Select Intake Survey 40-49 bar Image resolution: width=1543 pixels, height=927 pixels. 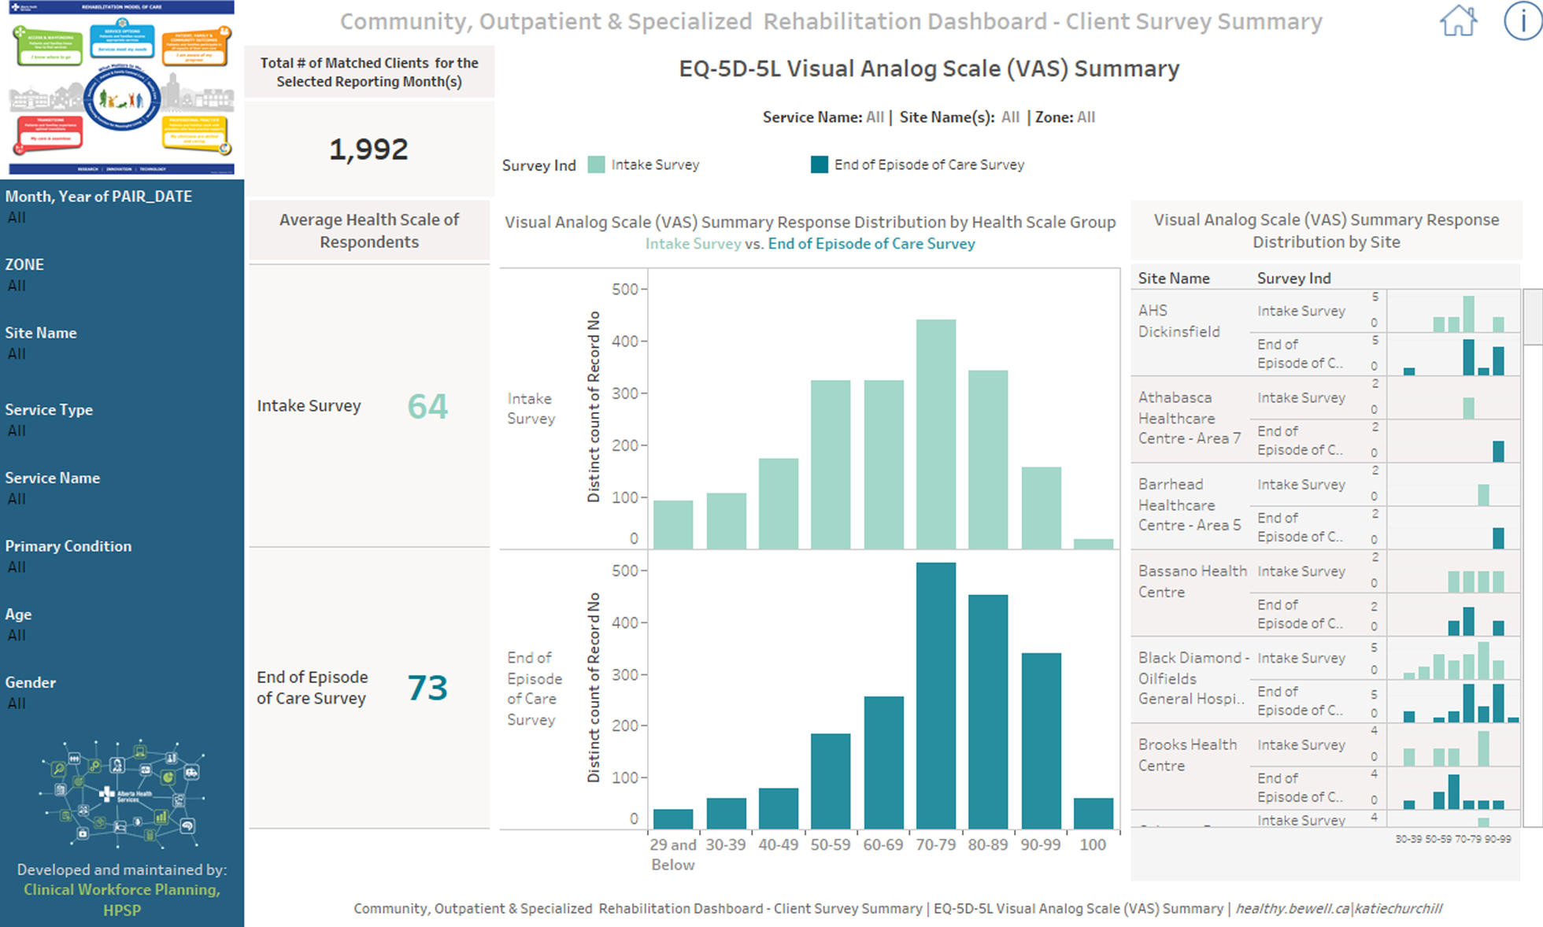(x=779, y=504)
